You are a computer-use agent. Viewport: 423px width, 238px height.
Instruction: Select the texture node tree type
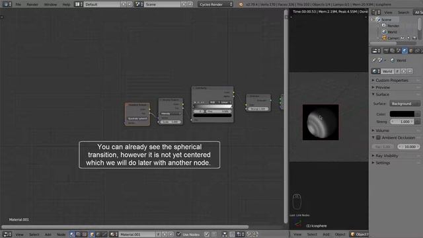[x=85, y=235]
